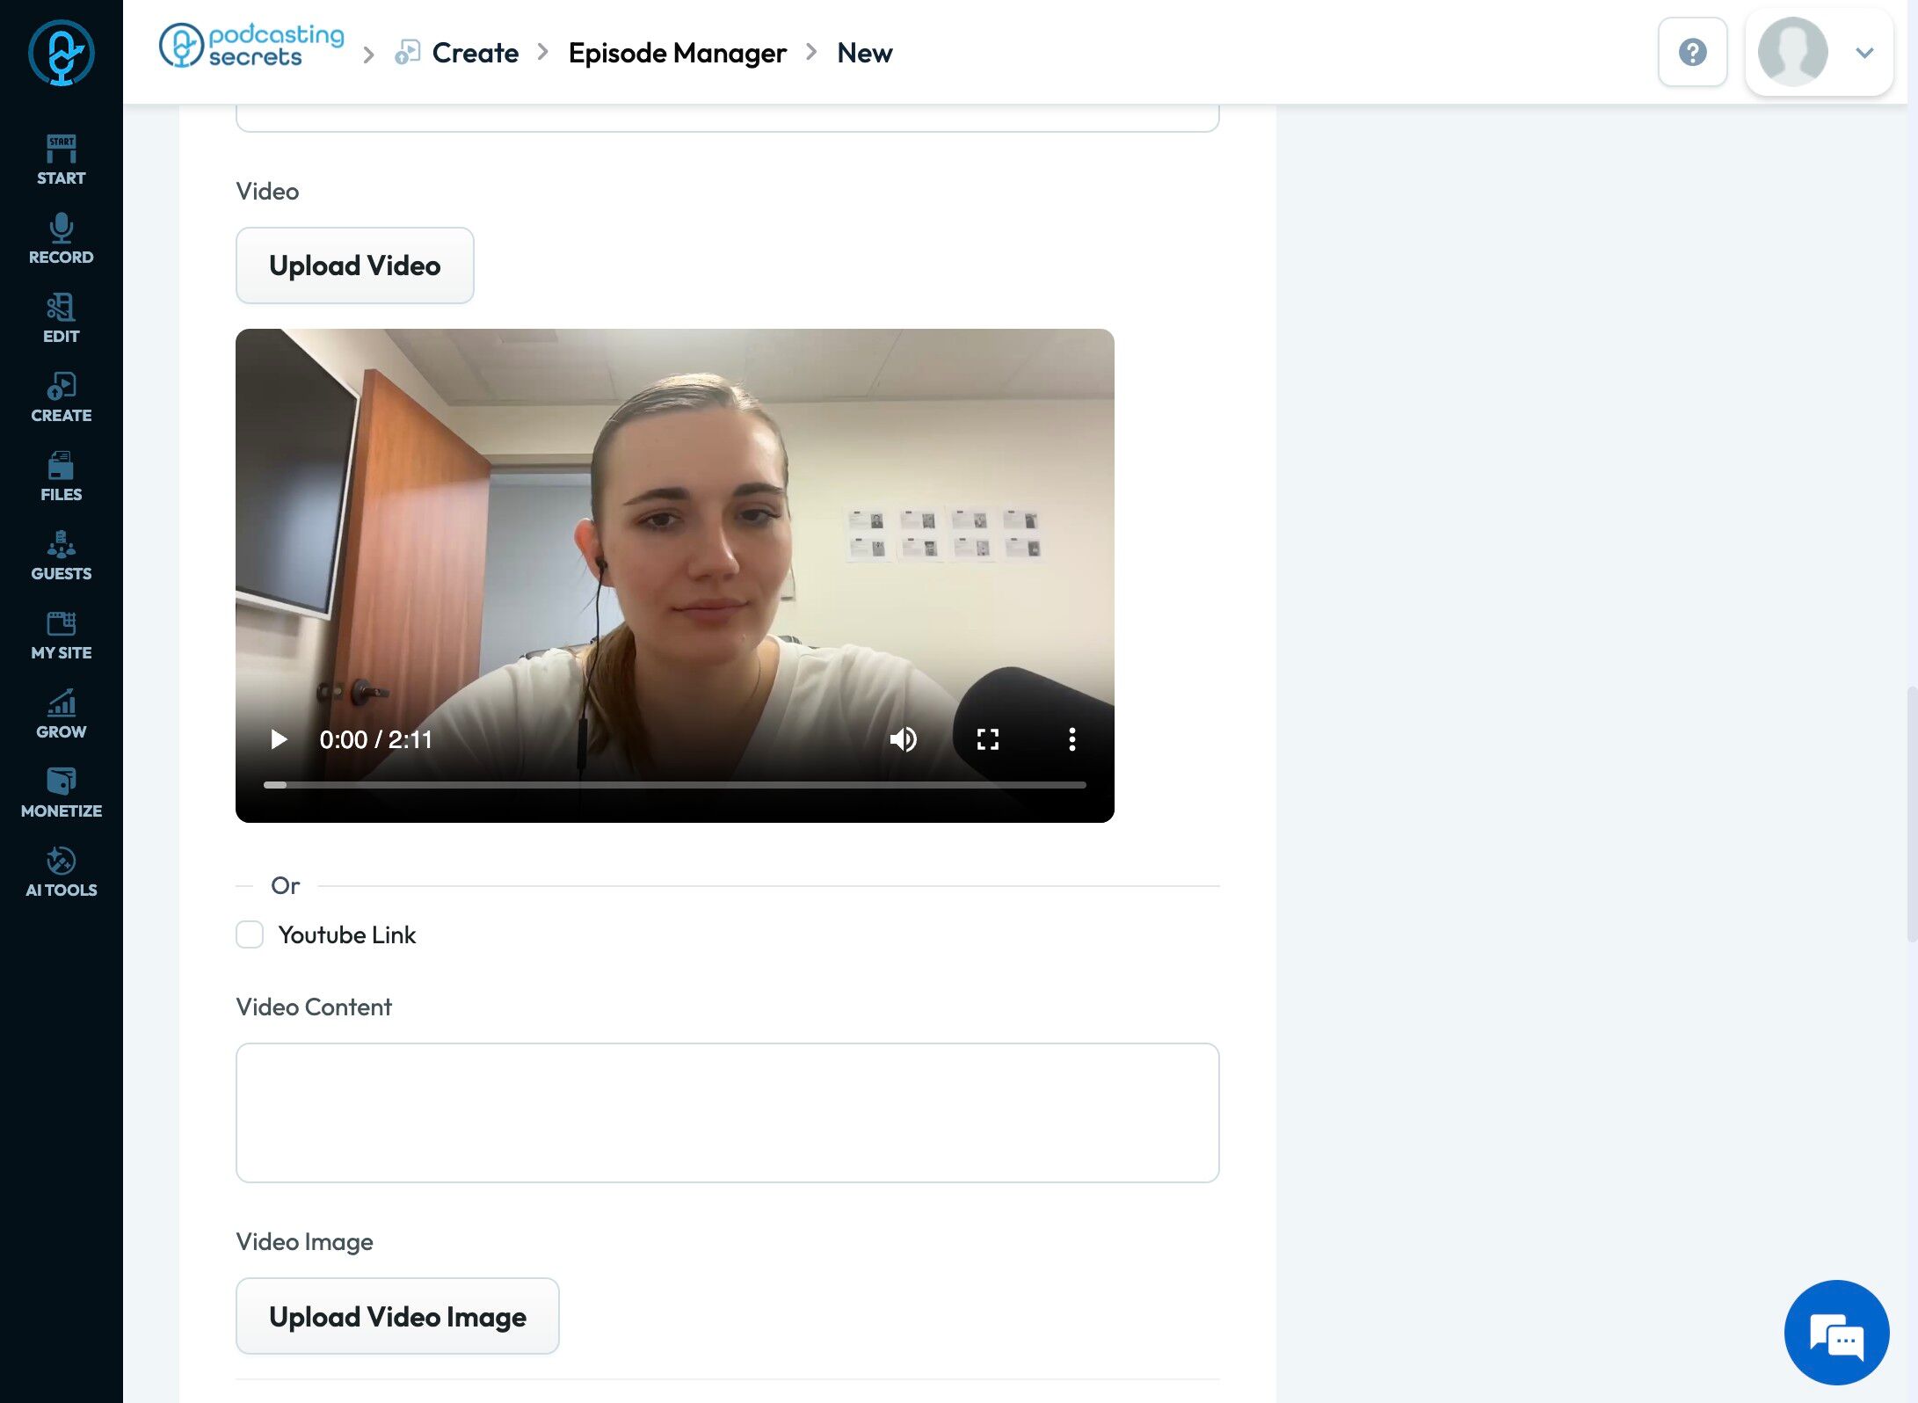Image resolution: width=1918 pixels, height=1403 pixels.
Task: Open the Record section microphone icon
Action: (x=61, y=229)
